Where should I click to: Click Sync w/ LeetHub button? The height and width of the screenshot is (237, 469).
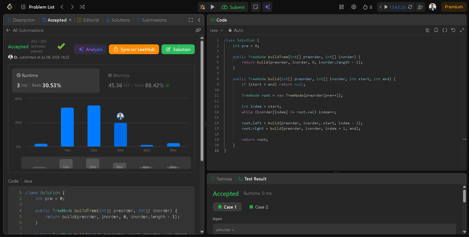(x=134, y=49)
